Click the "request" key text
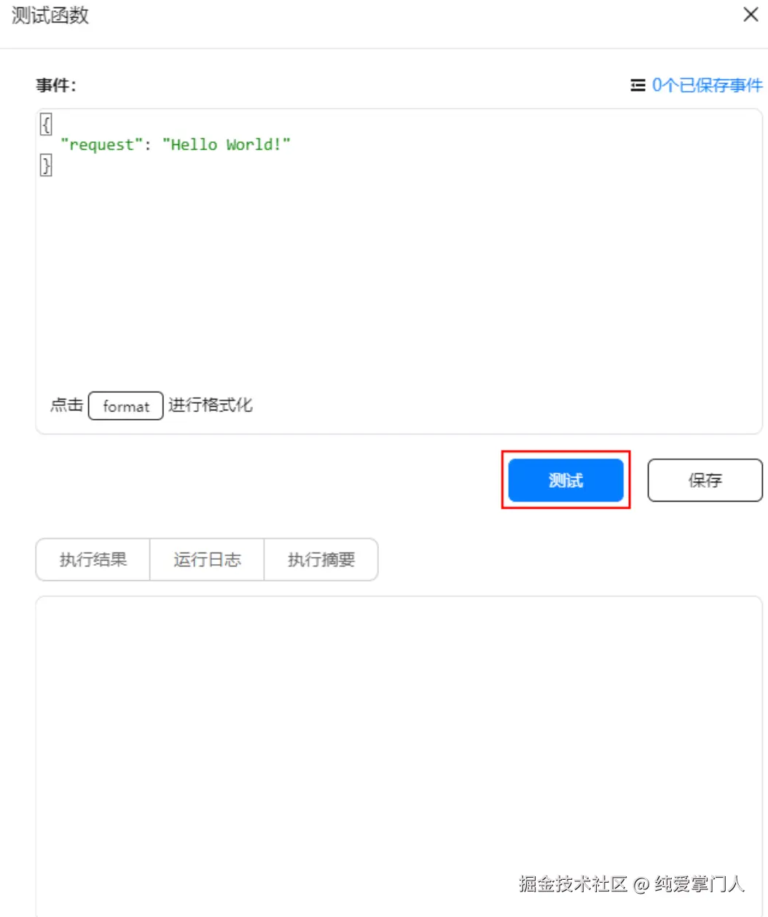Viewport: 768px width, 917px height. coord(101,144)
